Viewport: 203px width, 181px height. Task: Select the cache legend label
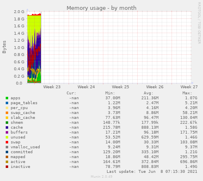17,127
